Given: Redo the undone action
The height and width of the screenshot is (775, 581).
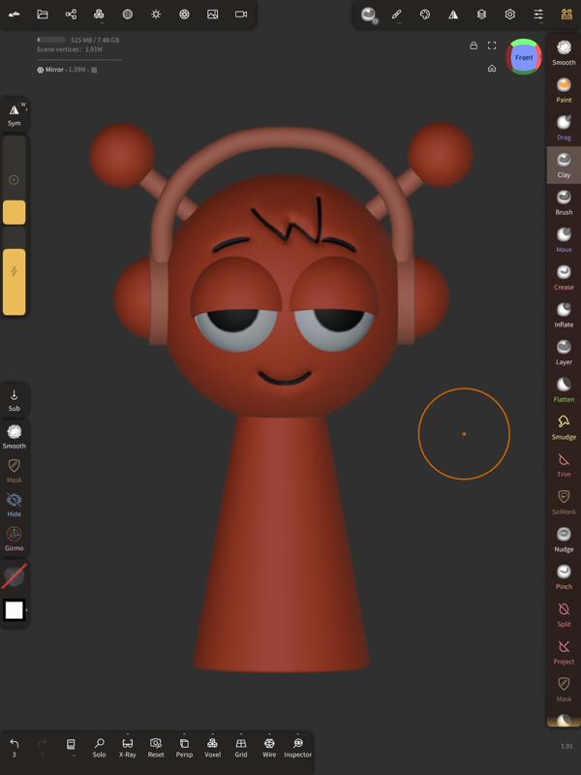Looking at the screenshot, I should (x=43, y=747).
